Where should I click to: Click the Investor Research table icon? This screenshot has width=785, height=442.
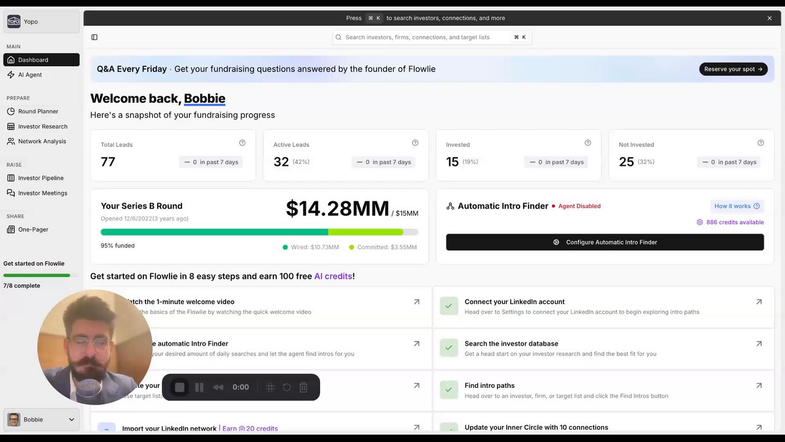click(11, 126)
